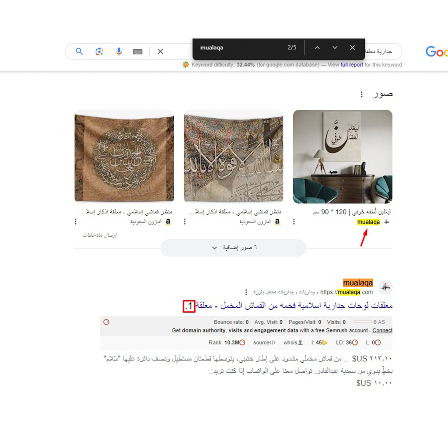The height and width of the screenshot is (448, 448).
Task: Click the mualaqa source under first image
Action: coord(368,222)
